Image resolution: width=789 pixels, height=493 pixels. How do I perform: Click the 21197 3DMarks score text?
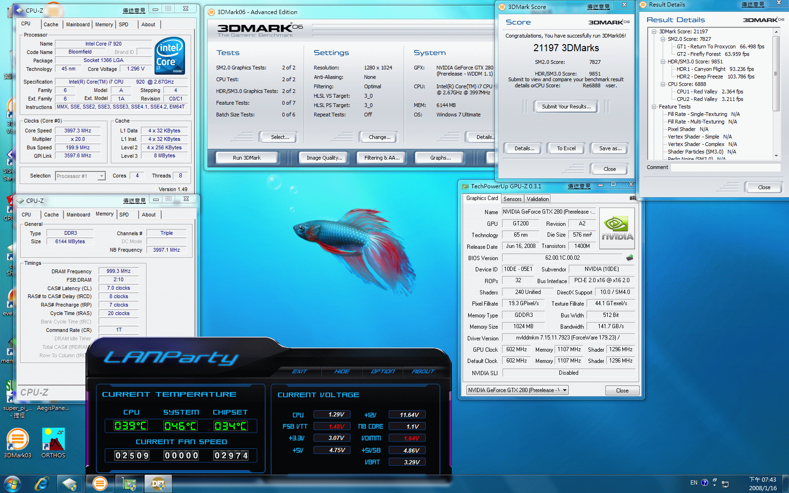pos(566,48)
